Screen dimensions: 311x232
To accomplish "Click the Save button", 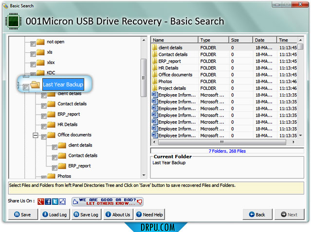I will [x=23, y=215].
